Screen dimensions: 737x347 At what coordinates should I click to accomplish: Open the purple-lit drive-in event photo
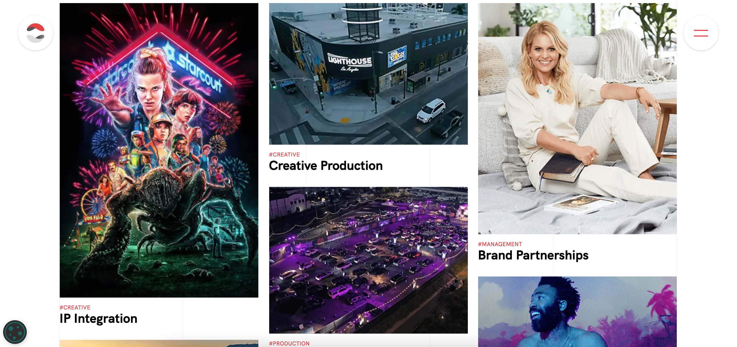(368, 260)
